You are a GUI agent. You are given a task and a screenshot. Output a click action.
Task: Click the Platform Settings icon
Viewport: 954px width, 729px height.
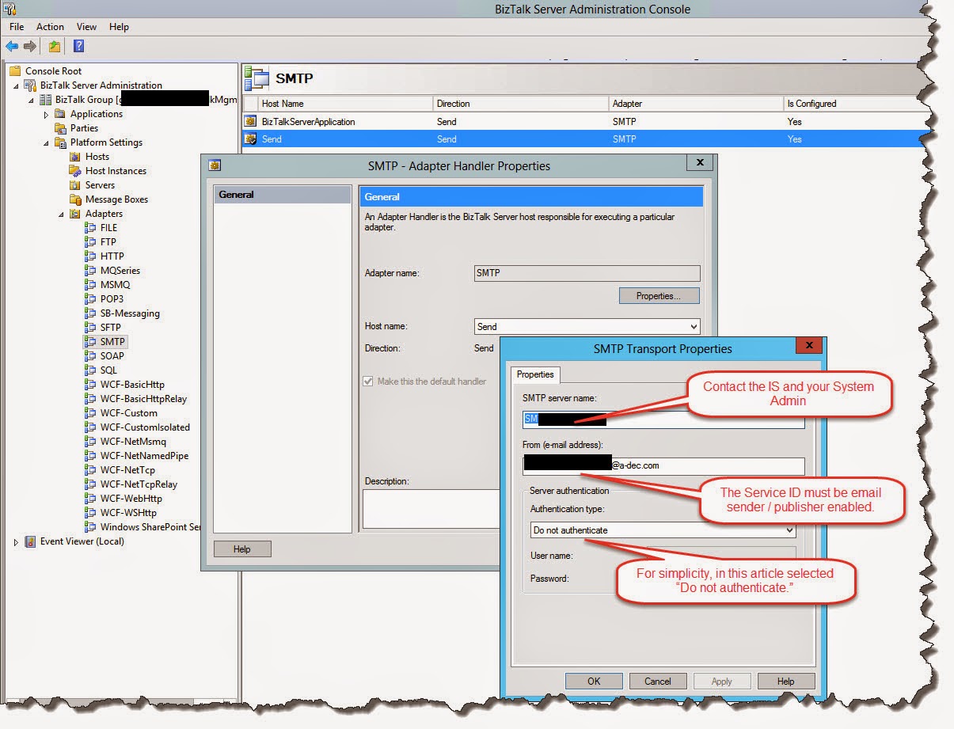pos(60,142)
